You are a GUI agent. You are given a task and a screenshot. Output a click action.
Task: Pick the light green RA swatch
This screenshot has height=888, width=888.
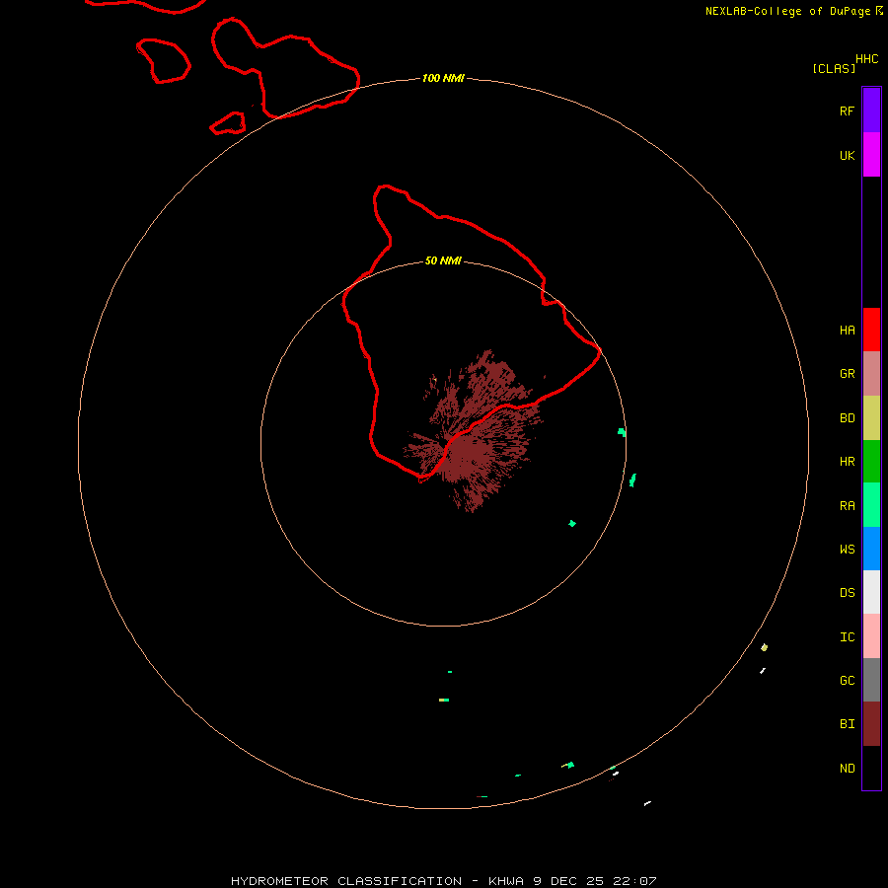(871, 505)
